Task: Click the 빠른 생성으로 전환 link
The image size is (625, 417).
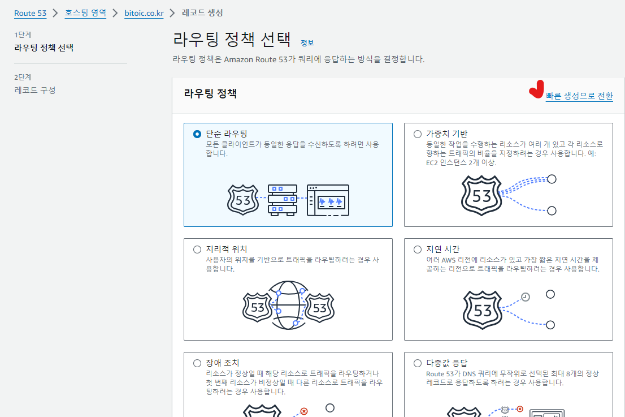Action: [579, 96]
